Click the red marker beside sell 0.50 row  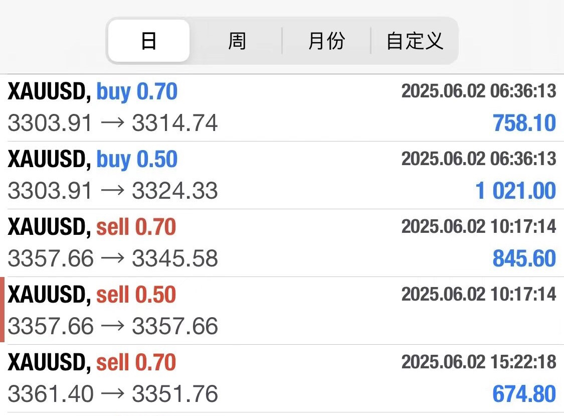pos(2,310)
